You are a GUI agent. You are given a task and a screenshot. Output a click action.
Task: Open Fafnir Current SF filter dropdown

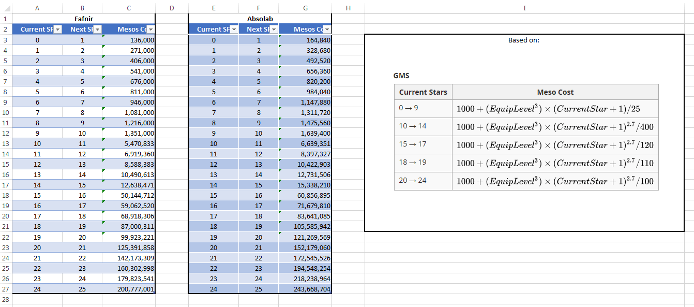click(x=58, y=30)
